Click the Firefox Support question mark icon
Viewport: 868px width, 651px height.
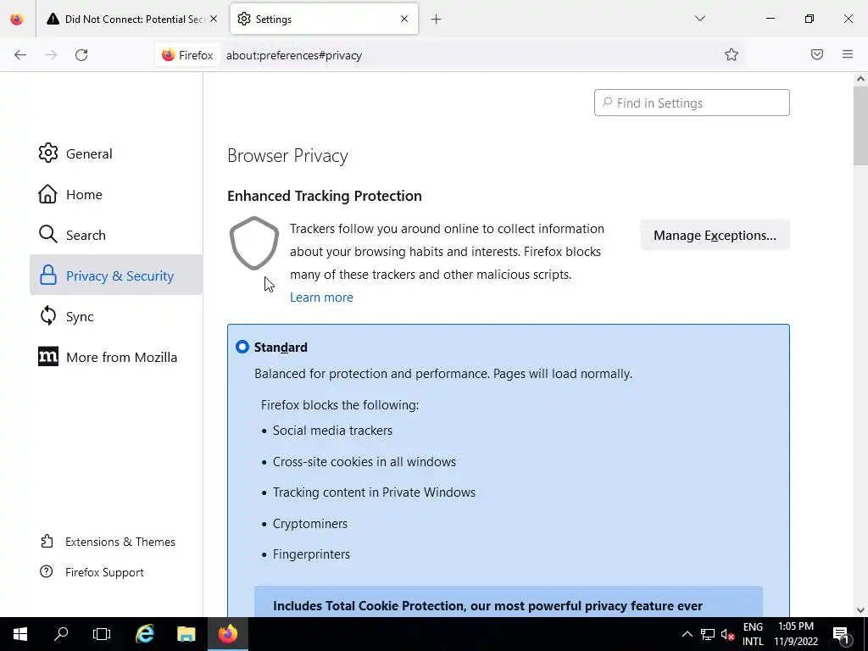pos(47,571)
